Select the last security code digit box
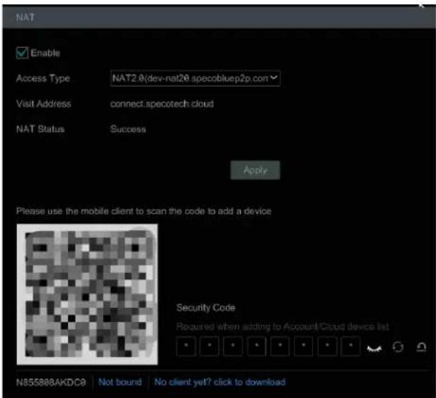436x398 pixels. pyautogui.click(x=351, y=346)
